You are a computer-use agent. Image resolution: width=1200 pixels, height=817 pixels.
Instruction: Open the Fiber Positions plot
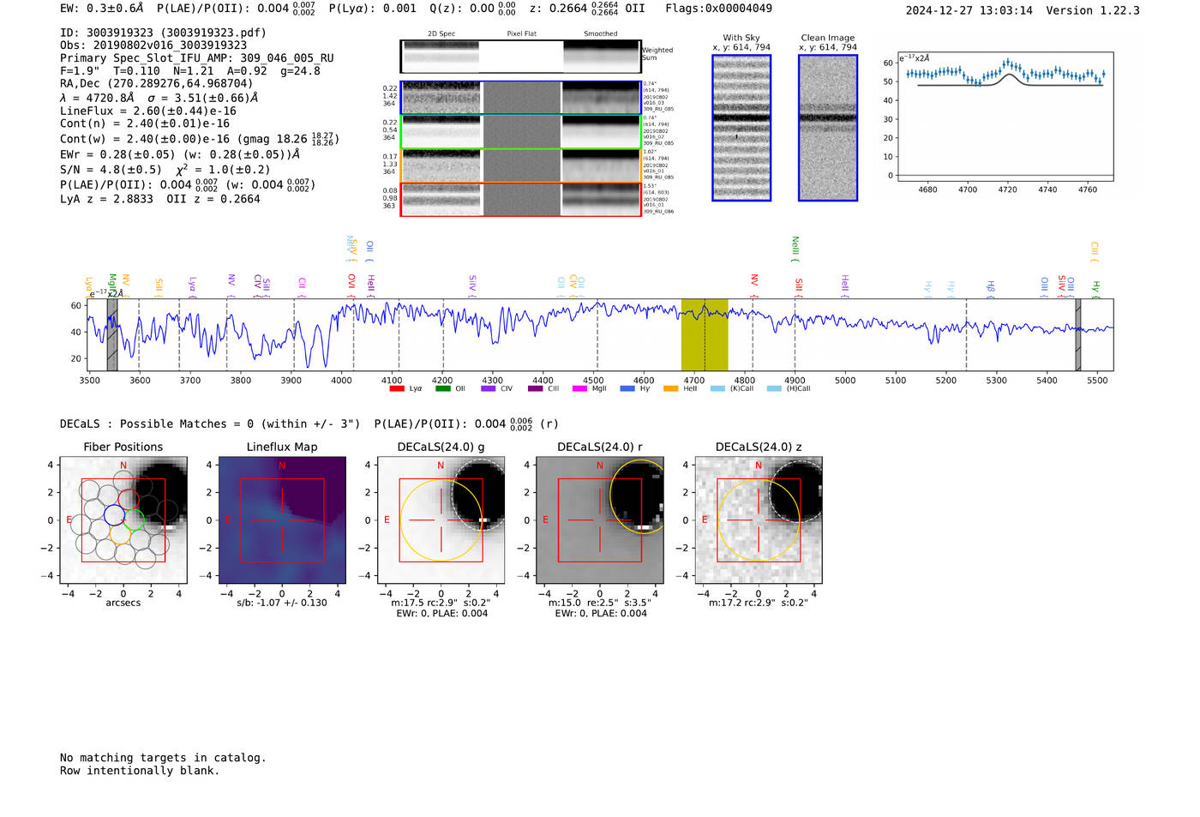coord(123,520)
